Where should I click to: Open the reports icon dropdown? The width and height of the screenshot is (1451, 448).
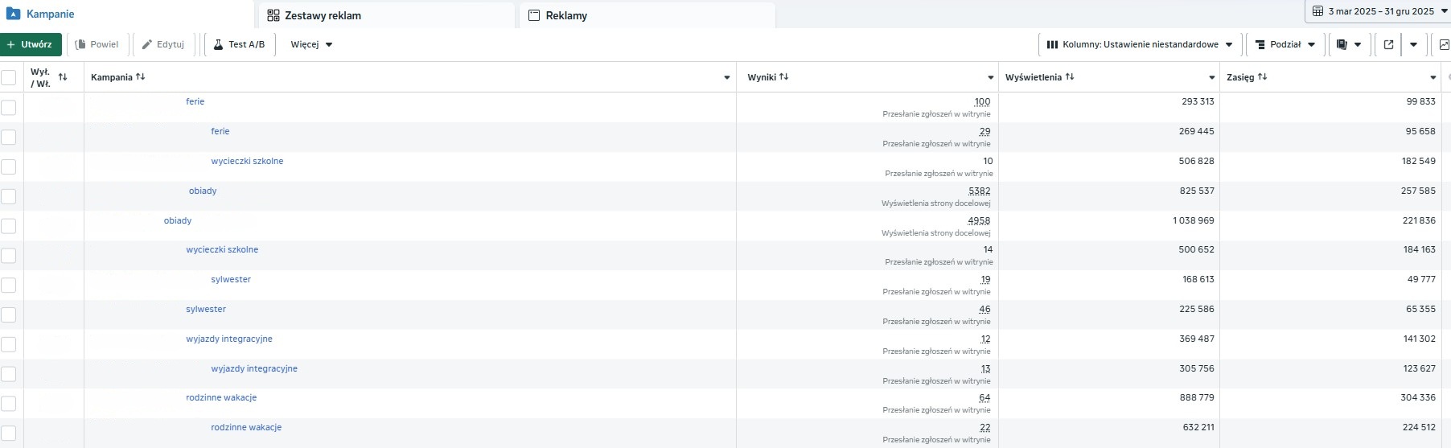1348,45
